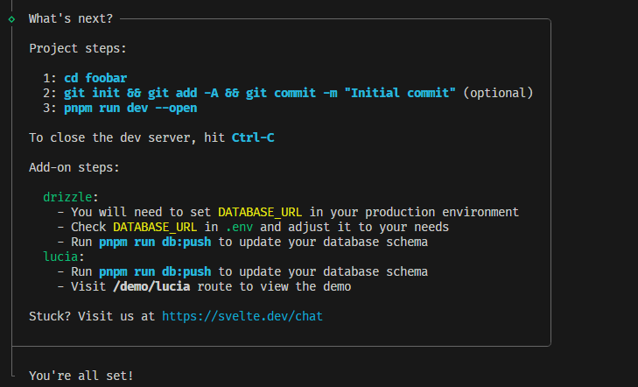Screen dimensions: 638x387
Task: Click the Add-on steps: label
Action: [x=74, y=167]
